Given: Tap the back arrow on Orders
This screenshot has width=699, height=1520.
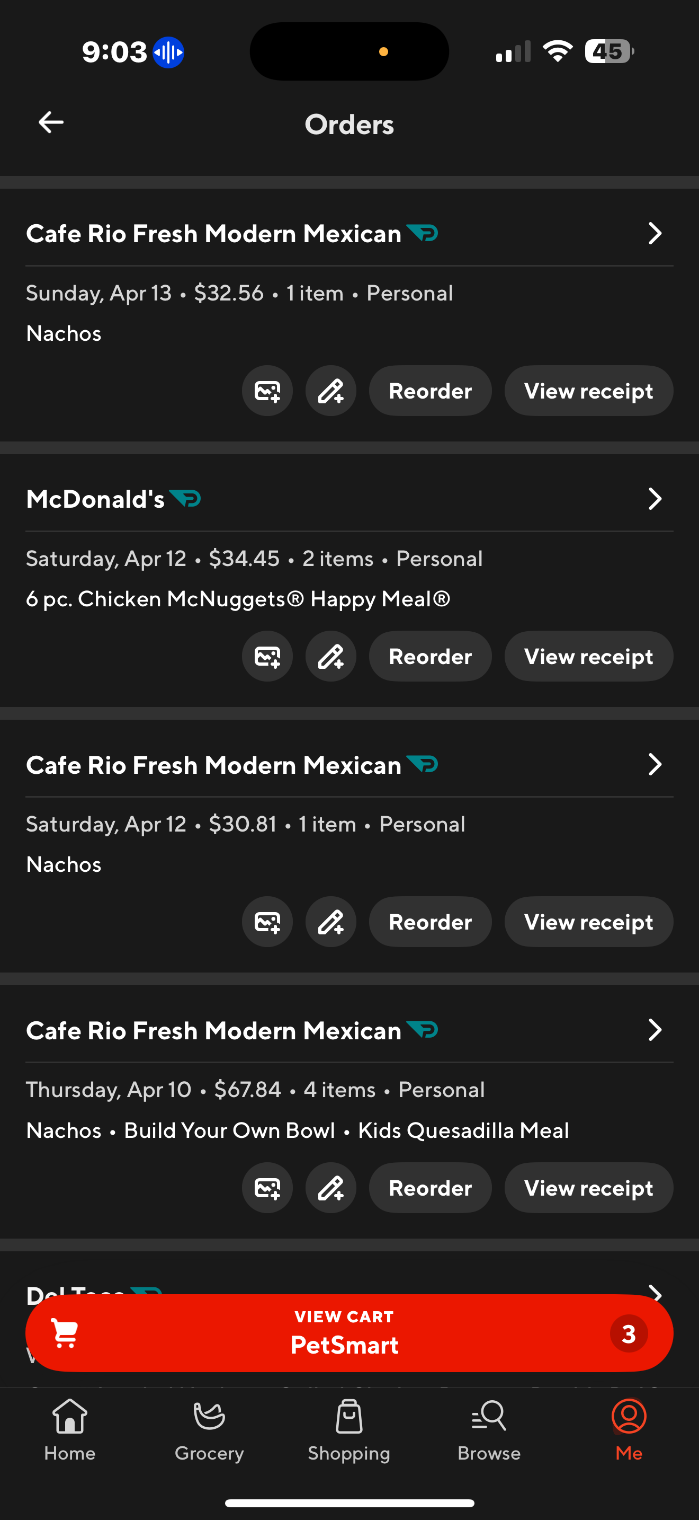Looking at the screenshot, I should [x=51, y=123].
